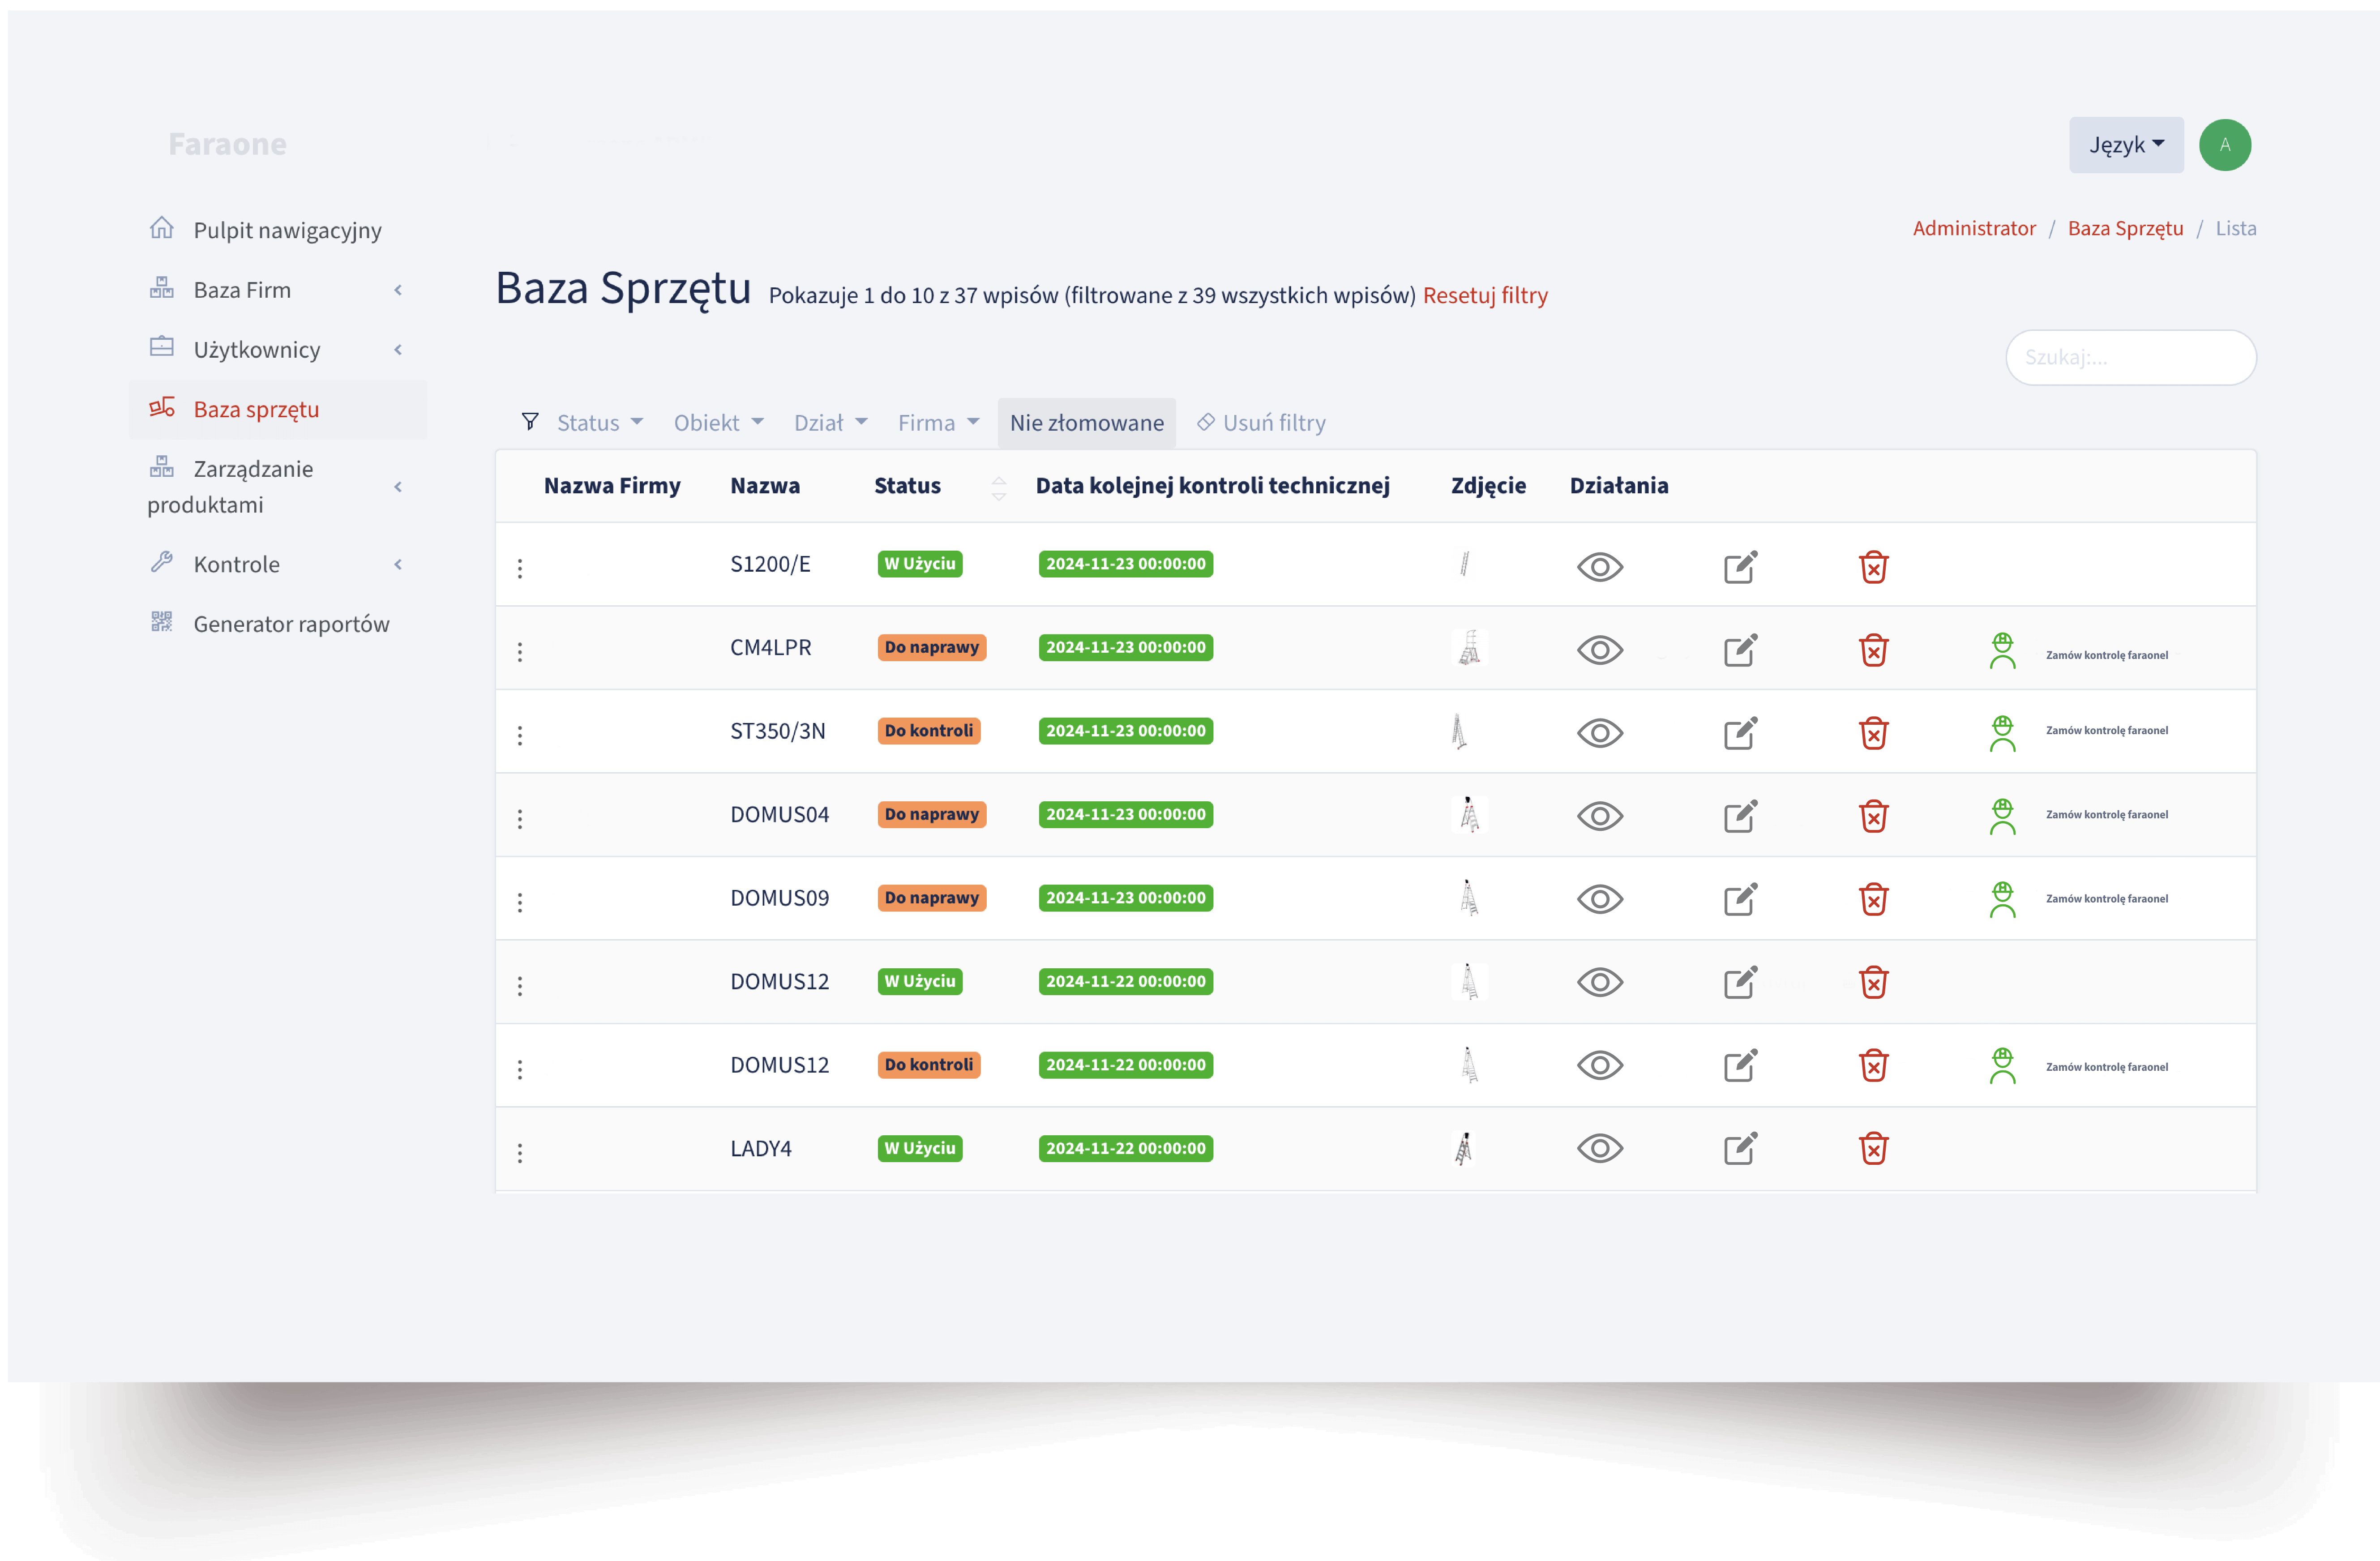2380x1561 pixels.
Task: View details with eye icon for LADY4
Action: [1599, 1148]
